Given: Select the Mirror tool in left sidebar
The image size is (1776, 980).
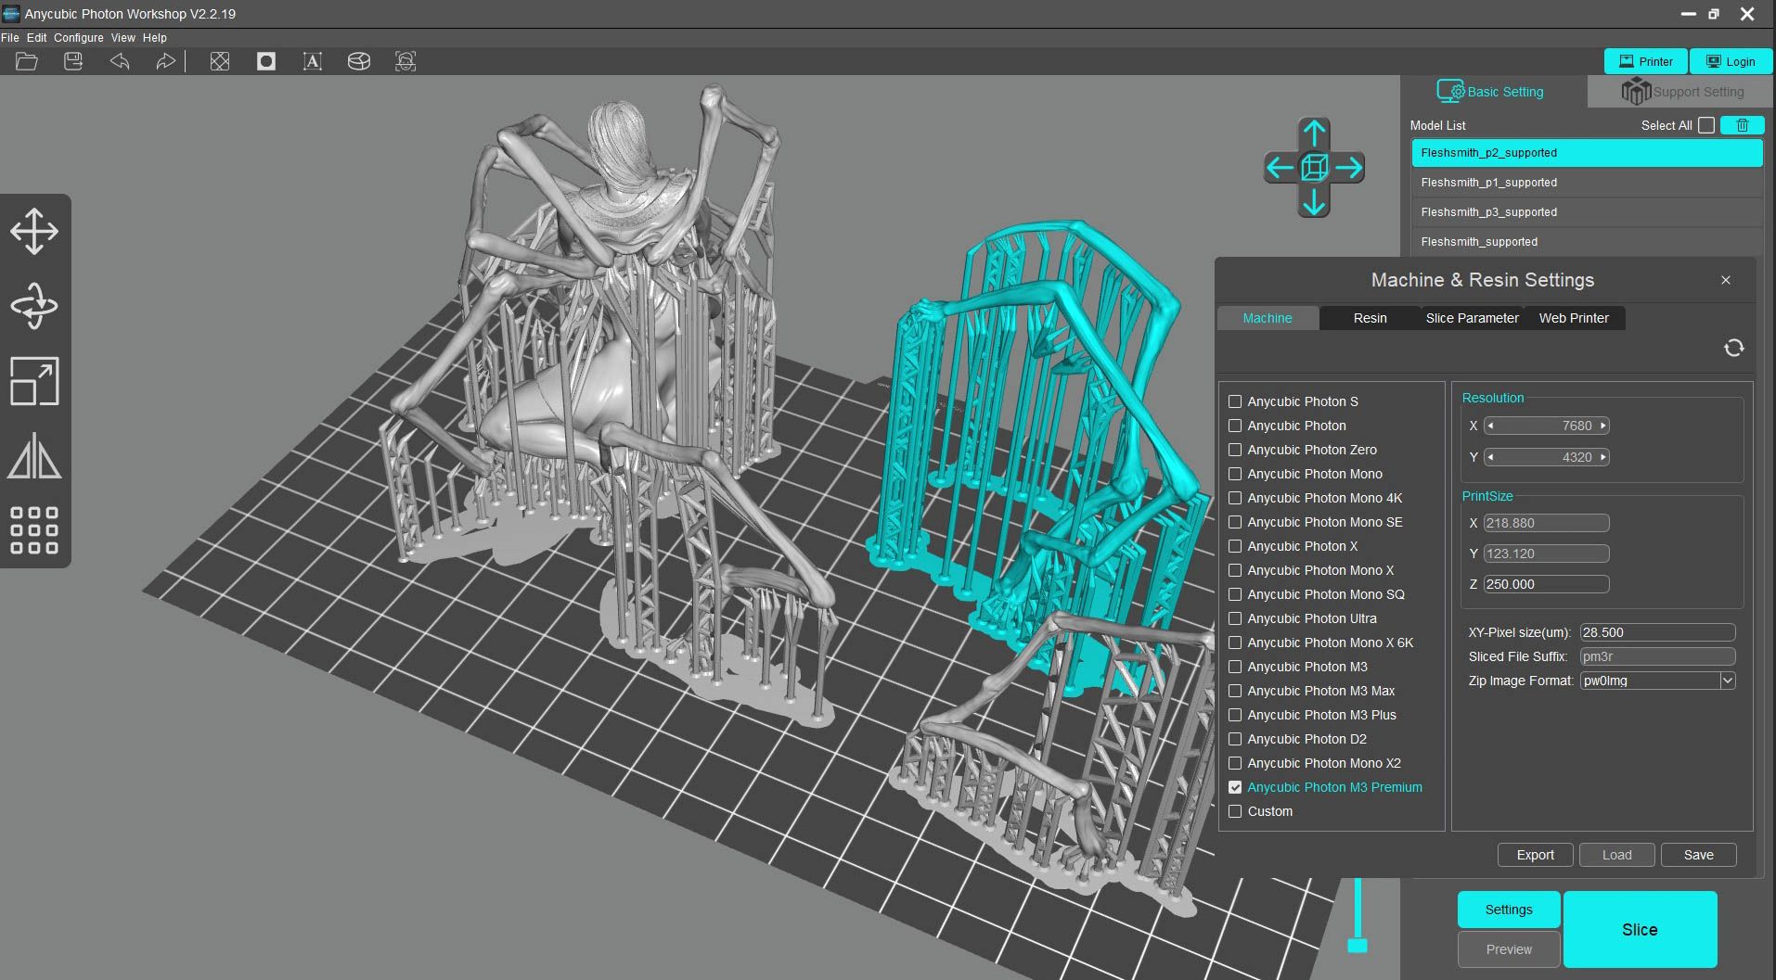Looking at the screenshot, I should 34,456.
